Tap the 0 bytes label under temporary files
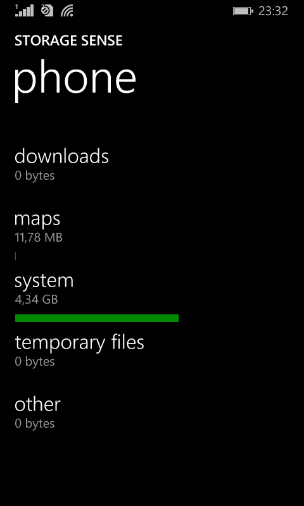Viewport: 304px width, 506px height. point(35,362)
